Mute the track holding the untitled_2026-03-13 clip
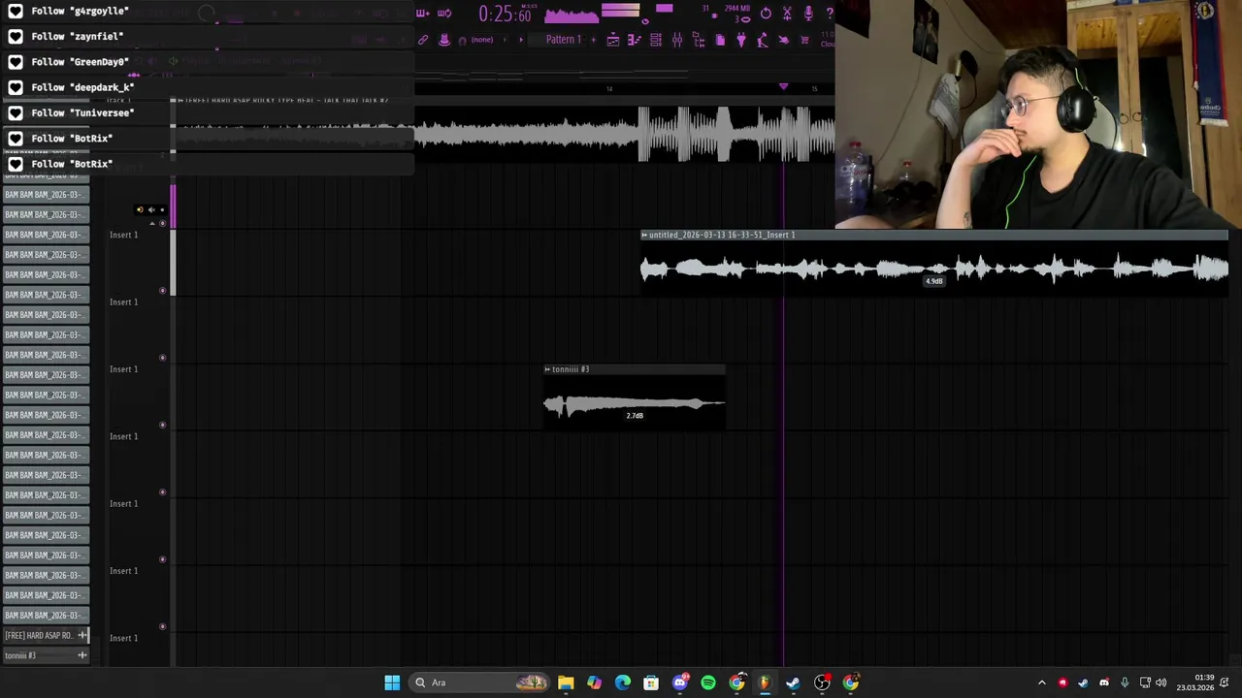Viewport: 1242px width, 698px height. click(x=162, y=290)
